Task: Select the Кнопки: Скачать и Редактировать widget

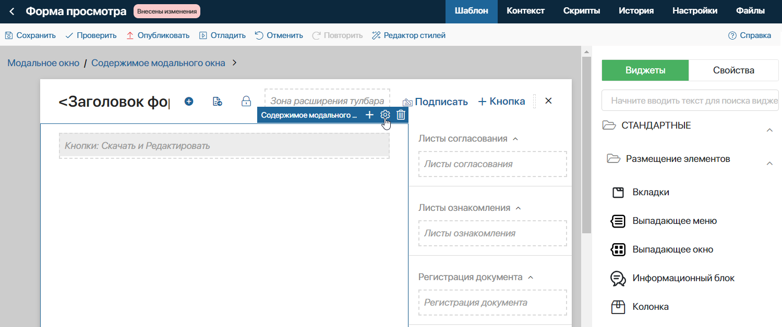Action: point(224,146)
